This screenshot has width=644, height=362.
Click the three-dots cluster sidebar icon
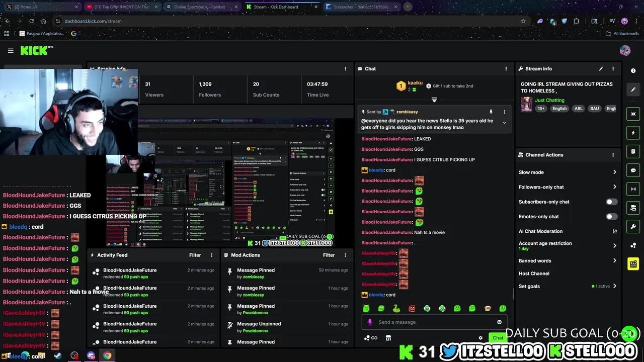coord(633,245)
